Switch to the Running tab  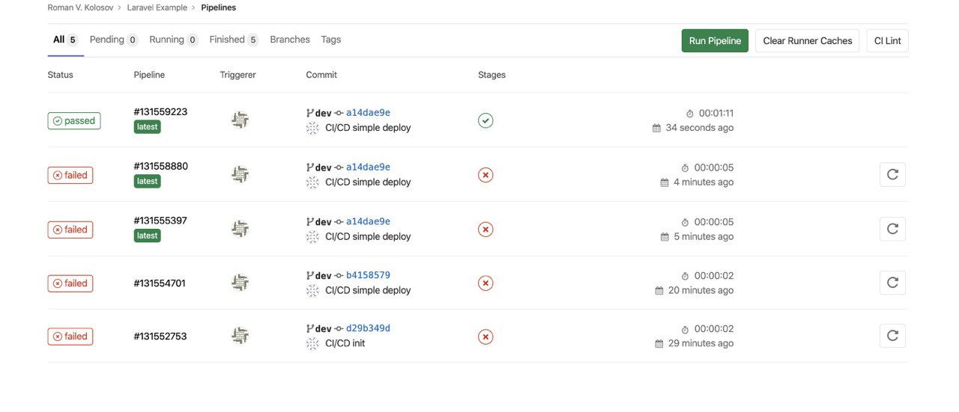tap(174, 40)
